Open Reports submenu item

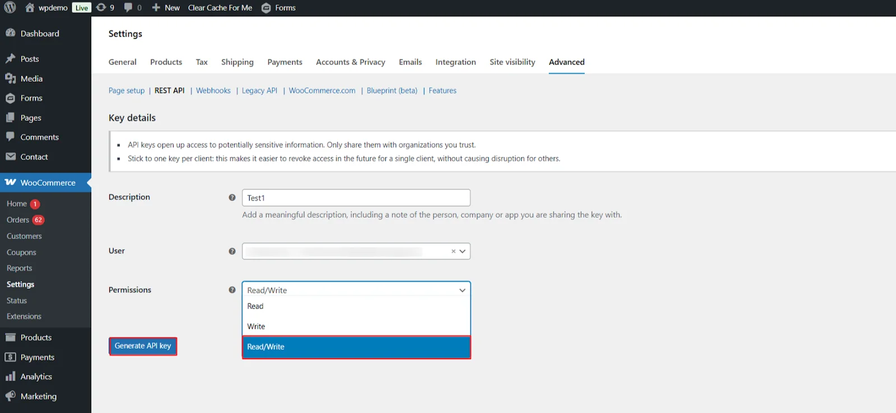pyautogui.click(x=19, y=268)
